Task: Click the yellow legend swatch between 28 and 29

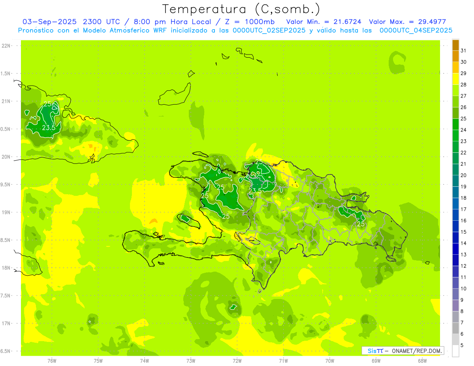Action: [x=455, y=79]
